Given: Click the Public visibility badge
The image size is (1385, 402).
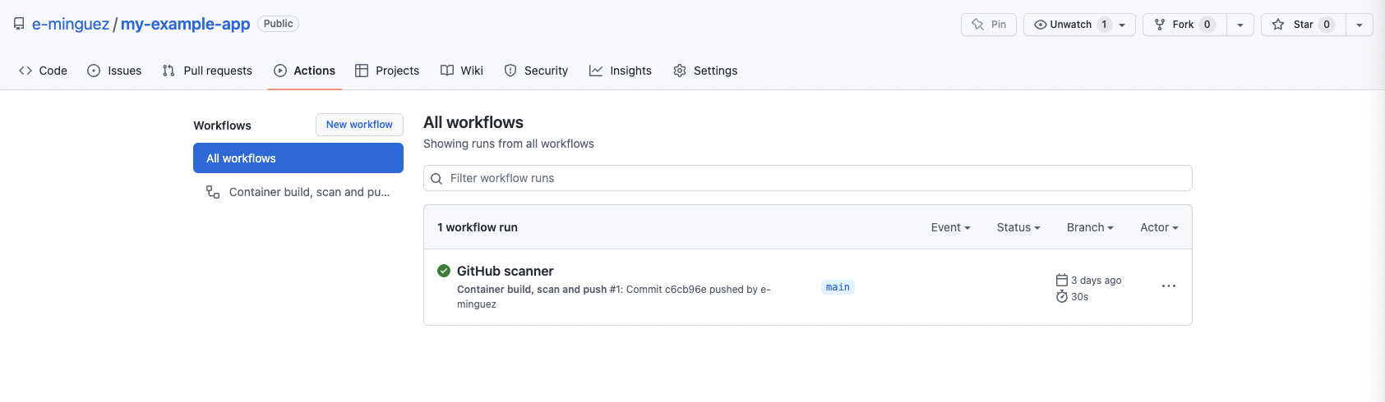Looking at the screenshot, I should coord(279,24).
